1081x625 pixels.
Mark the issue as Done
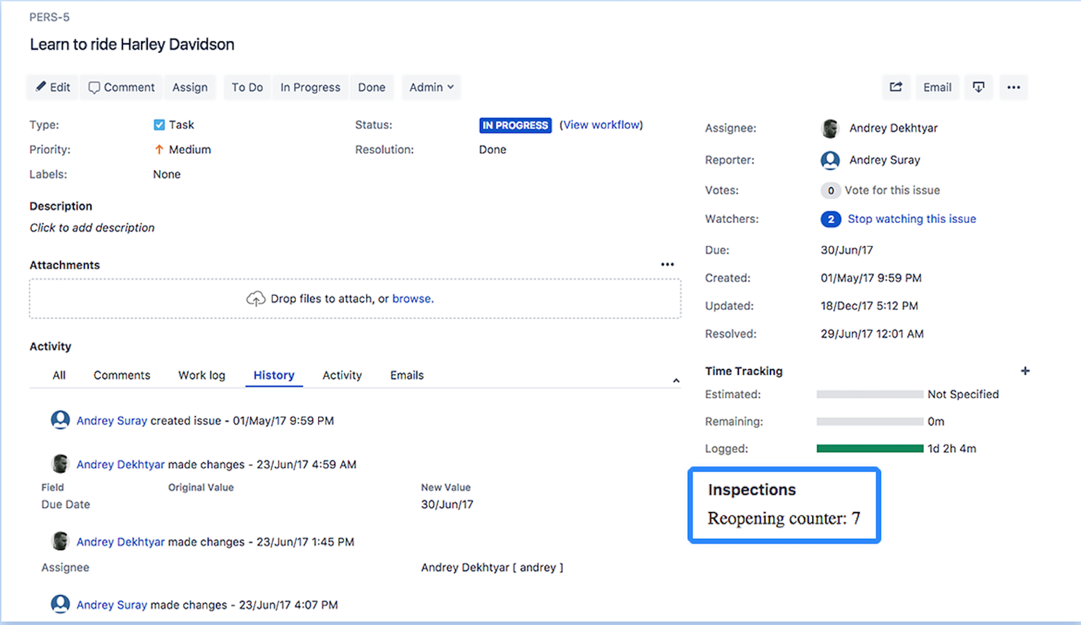coord(372,87)
